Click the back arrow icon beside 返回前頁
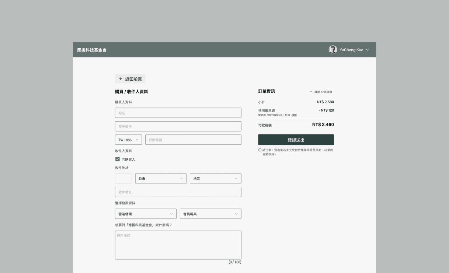Viewport: 449px width, 273px height. coord(121,78)
